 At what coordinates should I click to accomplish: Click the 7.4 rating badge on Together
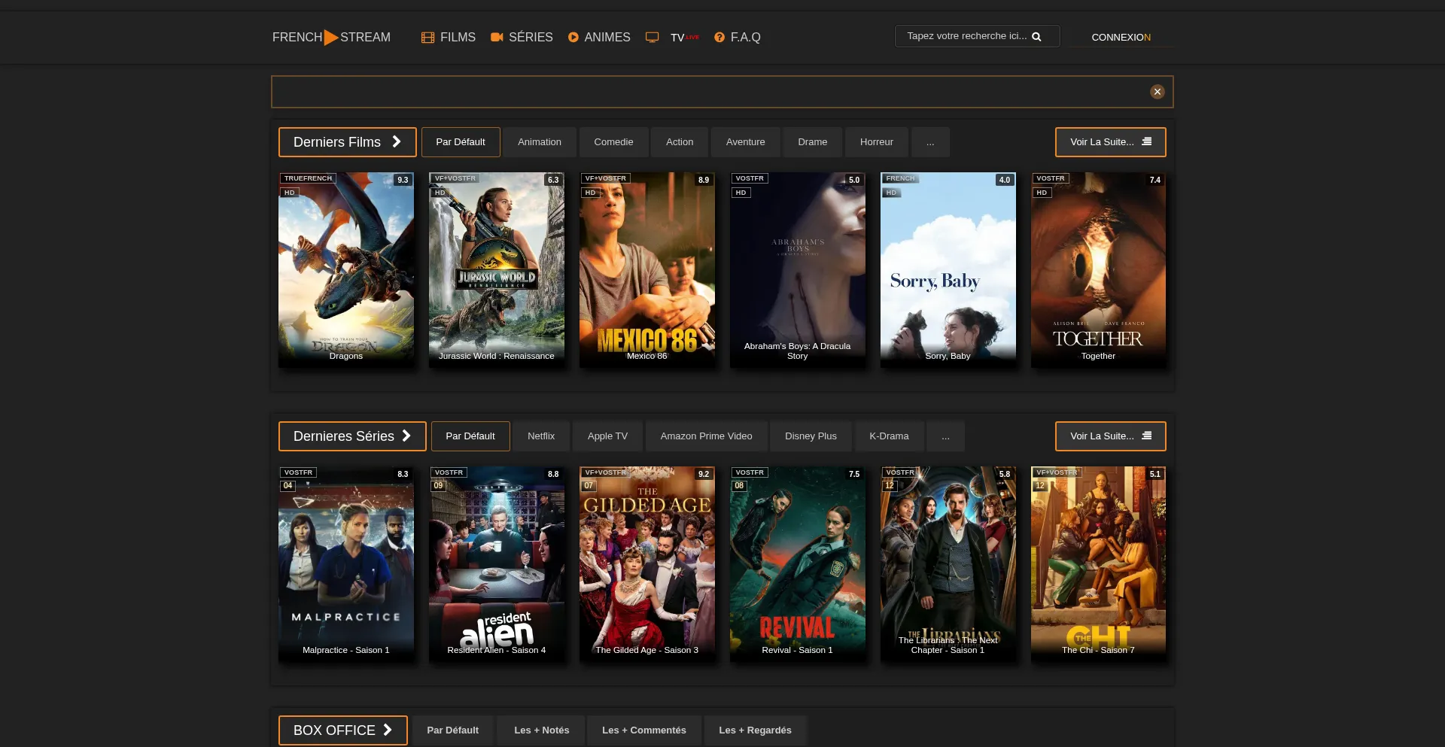coord(1155,180)
